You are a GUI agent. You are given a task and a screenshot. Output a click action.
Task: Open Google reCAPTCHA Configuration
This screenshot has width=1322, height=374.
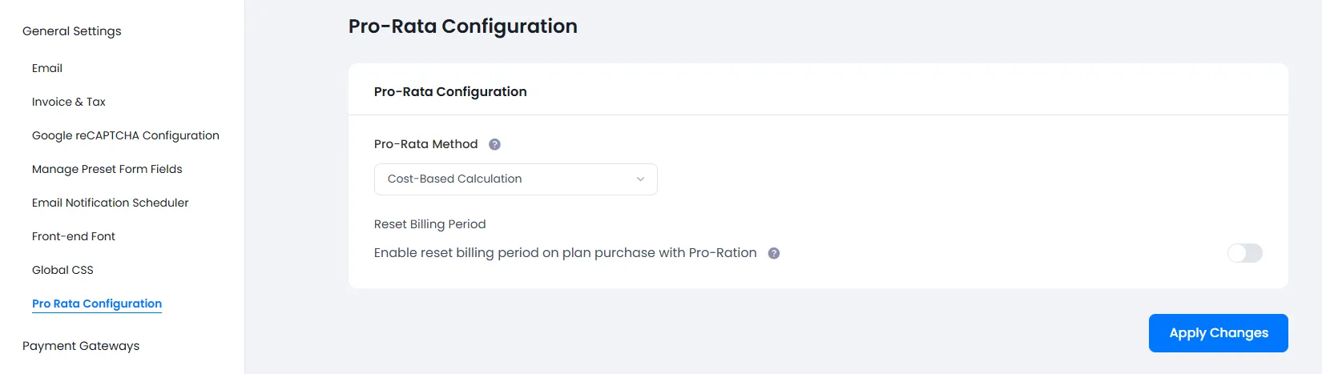[126, 135]
